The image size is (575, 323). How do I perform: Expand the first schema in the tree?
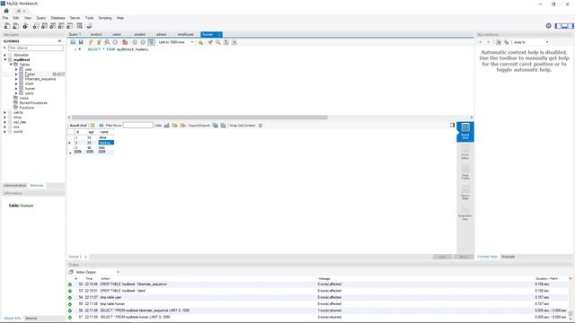pos(4,55)
